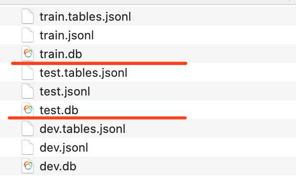Select the train.db database icon
Screen dimensions: 296x192
(28, 54)
